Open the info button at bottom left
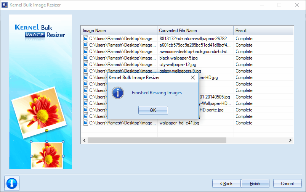Screen dimensions: 306x192 coord(12,183)
